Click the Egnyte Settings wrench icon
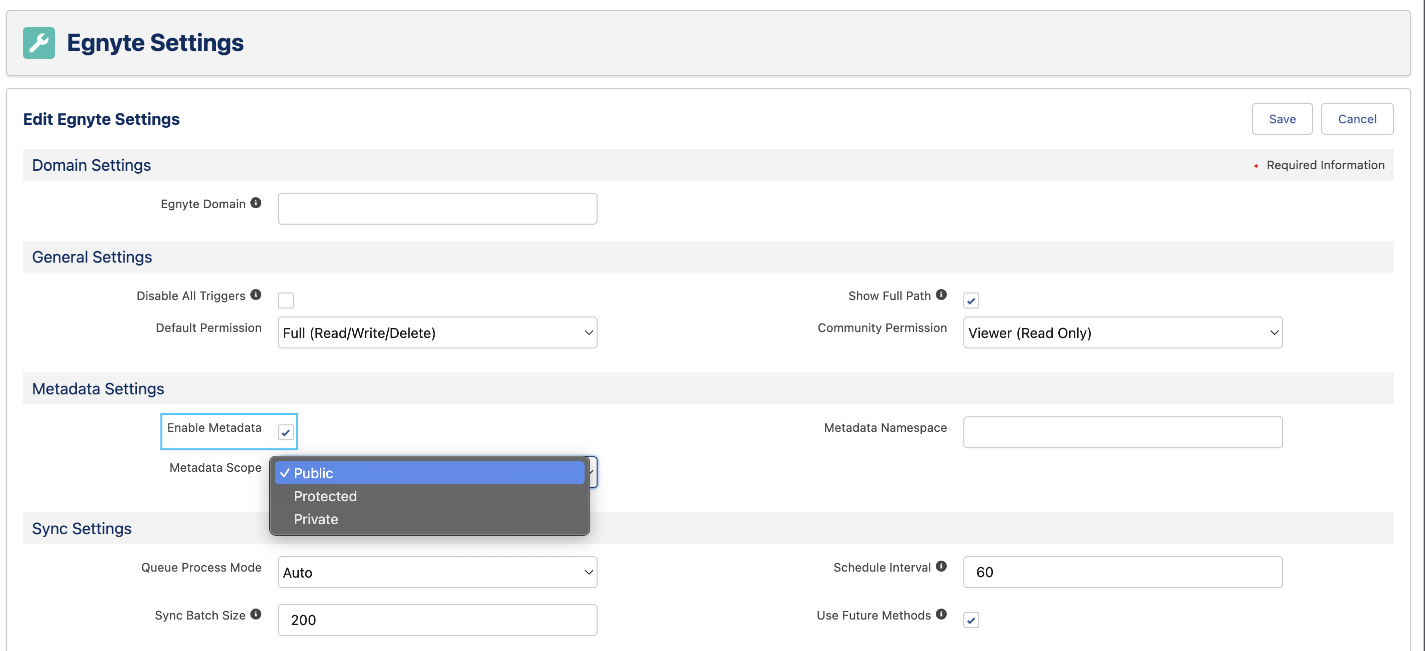This screenshot has width=1425, height=651. click(x=39, y=42)
